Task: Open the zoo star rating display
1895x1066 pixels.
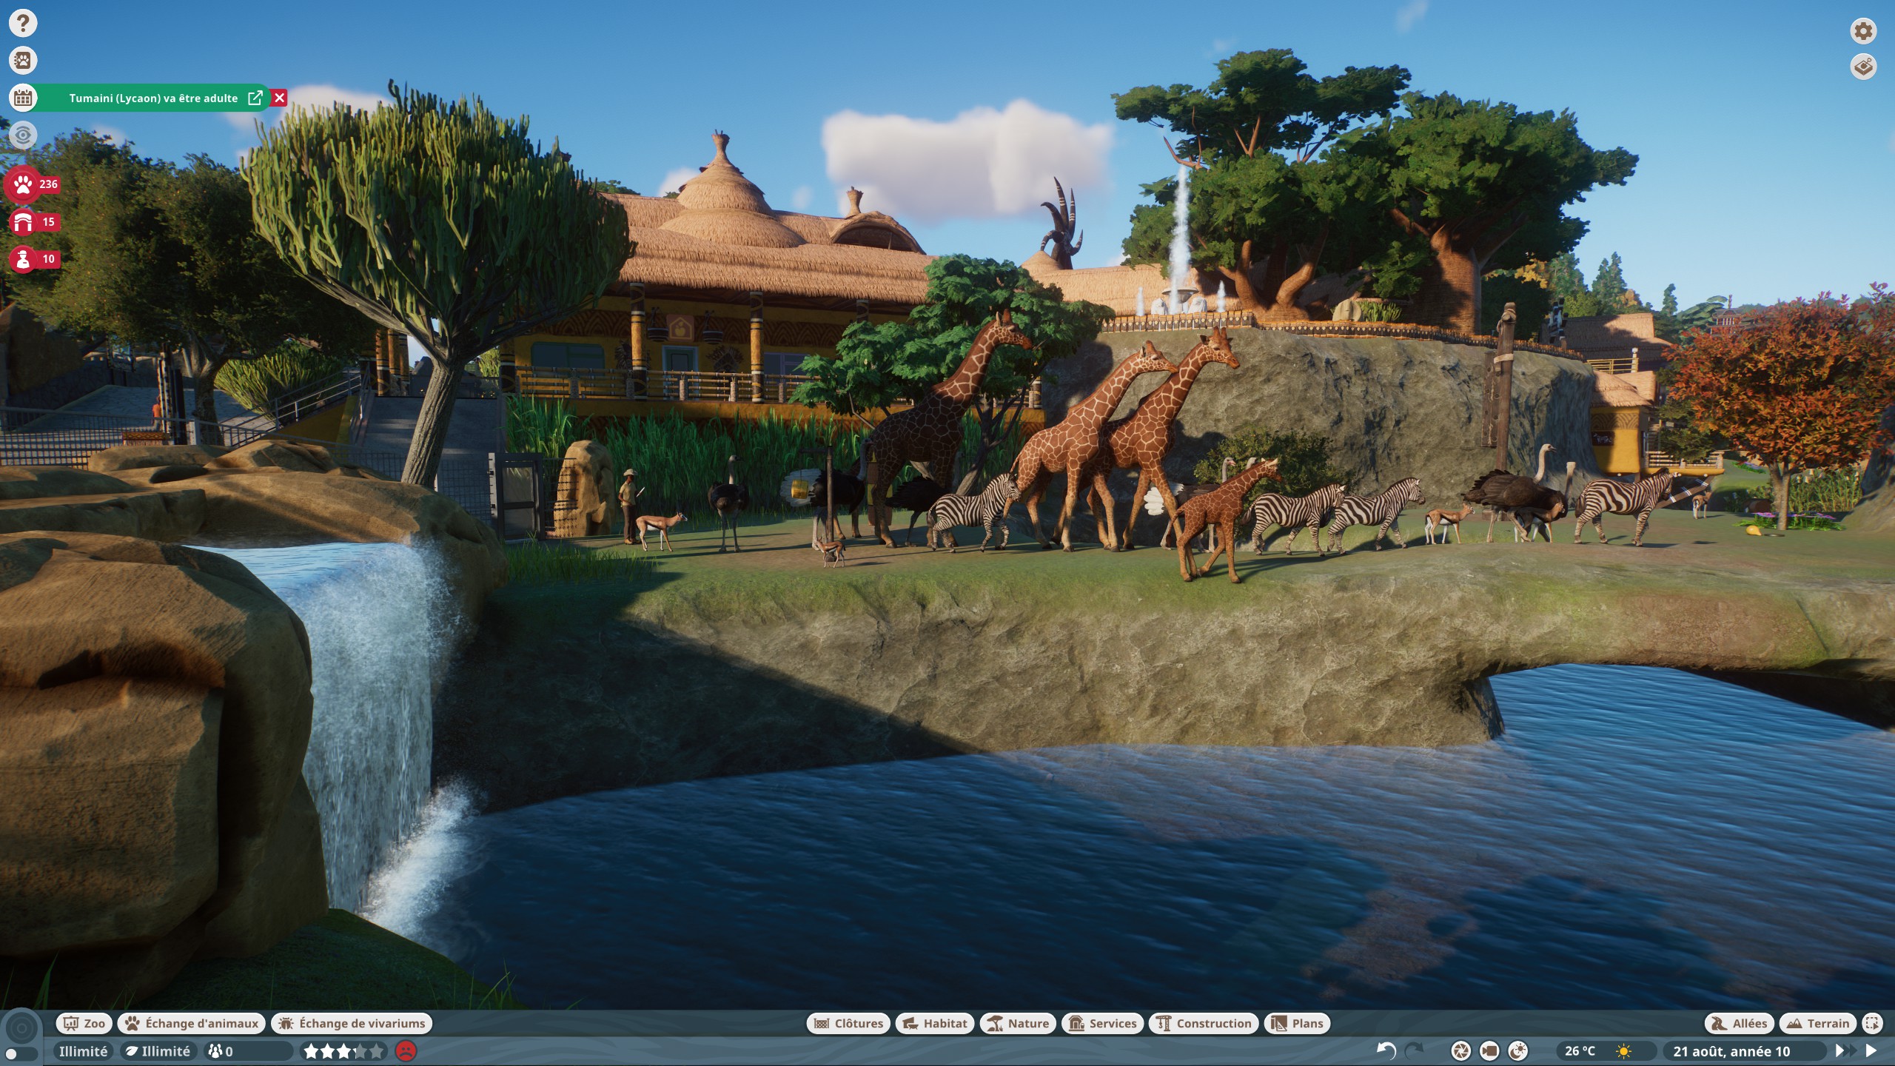Action: click(344, 1051)
